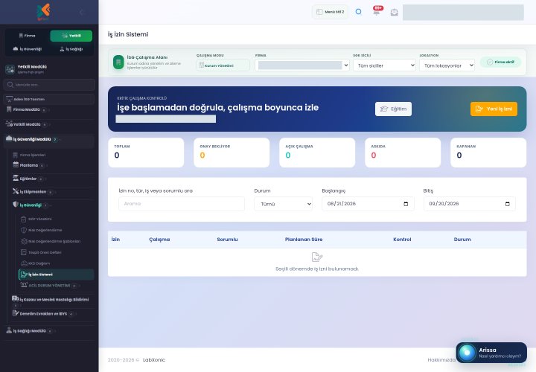Image resolution: width=536 pixels, height=372 pixels.
Task: Open the Bitiş date picker calendar icon
Action: tap(507, 204)
